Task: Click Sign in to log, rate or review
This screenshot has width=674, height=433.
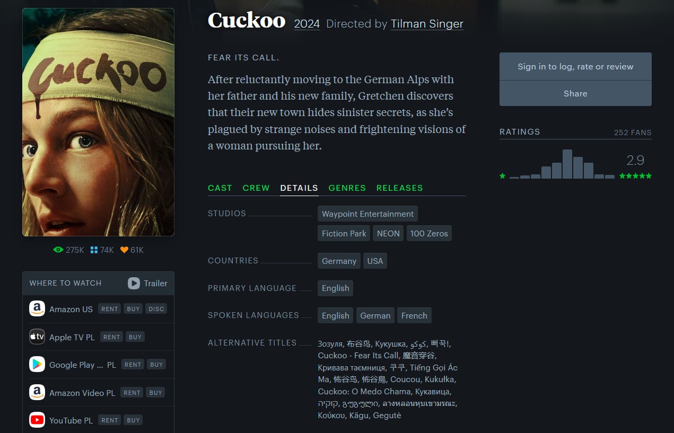Action: point(575,66)
